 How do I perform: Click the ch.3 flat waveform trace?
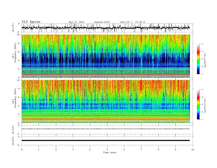105,129
